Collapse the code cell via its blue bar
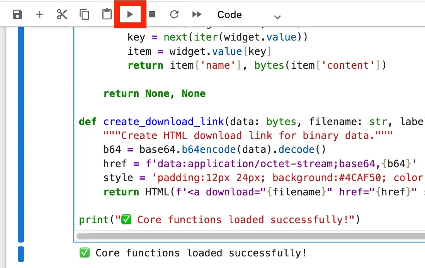 21,134
